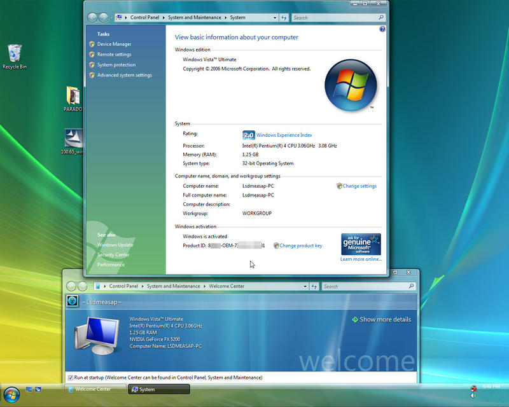
Task: Click the Welcome Center address bar folder icon
Action: (98, 286)
